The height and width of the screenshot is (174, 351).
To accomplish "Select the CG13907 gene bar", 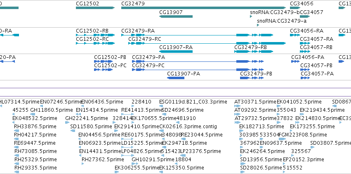I will coord(176,16).
